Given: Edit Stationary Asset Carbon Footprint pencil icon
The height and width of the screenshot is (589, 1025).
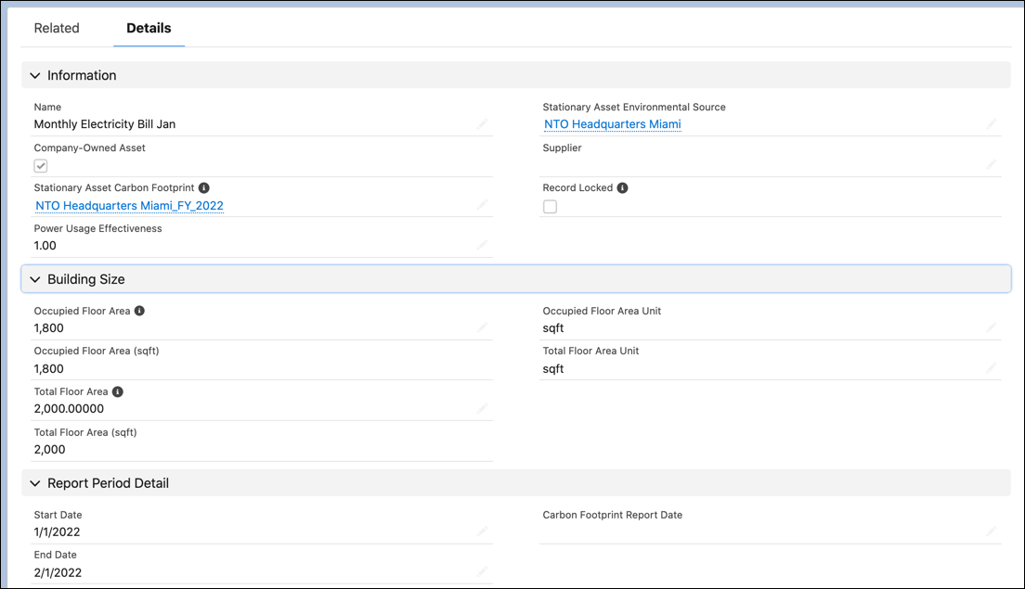Looking at the screenshot, I should (482, 205).
